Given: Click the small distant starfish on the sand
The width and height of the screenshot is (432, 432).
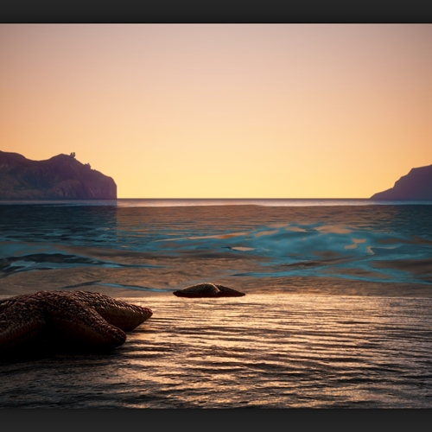Looking at the screenshot, I should (x=209, y=290).
